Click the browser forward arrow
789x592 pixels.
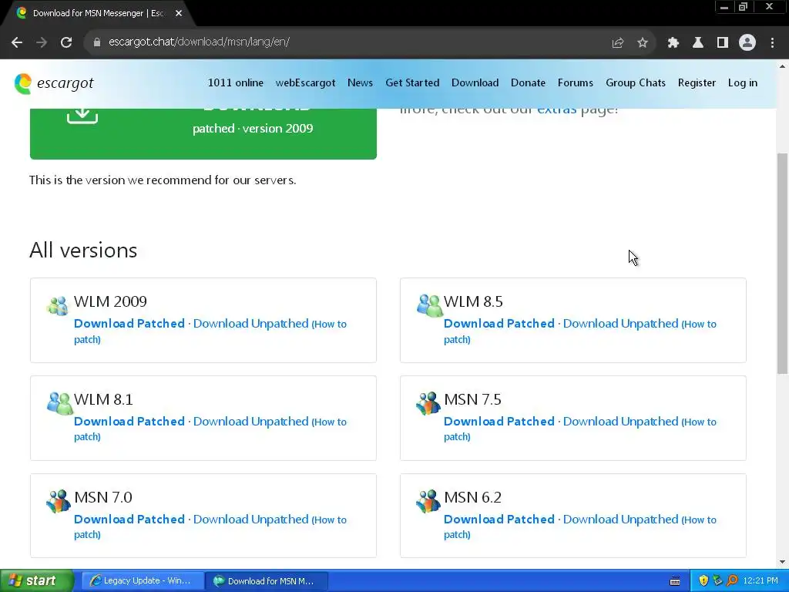42,42
